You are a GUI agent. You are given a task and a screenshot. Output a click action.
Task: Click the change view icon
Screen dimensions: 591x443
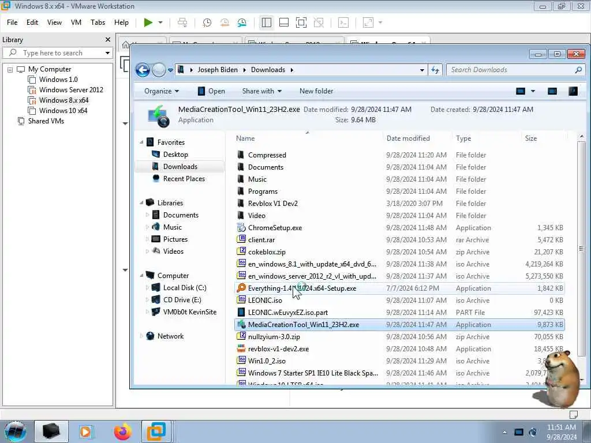pyautogui.click(x=521, y=91)
